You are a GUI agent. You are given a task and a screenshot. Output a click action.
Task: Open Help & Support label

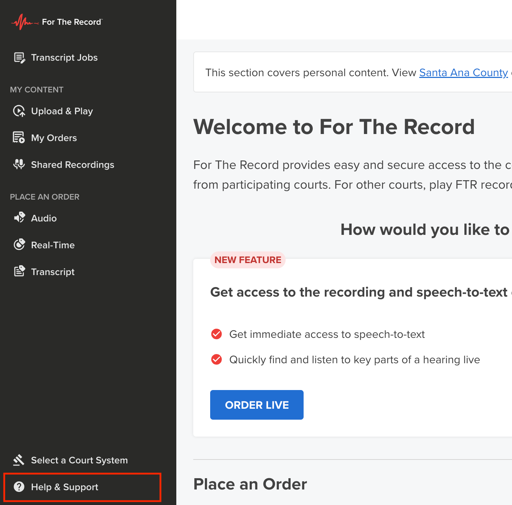pyautogui.click(x=65, y=487)
